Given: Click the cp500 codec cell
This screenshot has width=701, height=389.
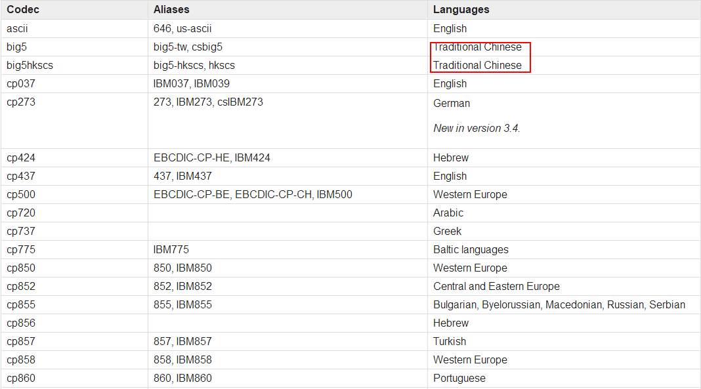Looking at the screenshot, I should click(x=21, y=195).
